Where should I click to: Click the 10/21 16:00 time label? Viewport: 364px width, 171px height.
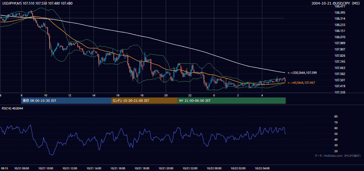[118, 168]
